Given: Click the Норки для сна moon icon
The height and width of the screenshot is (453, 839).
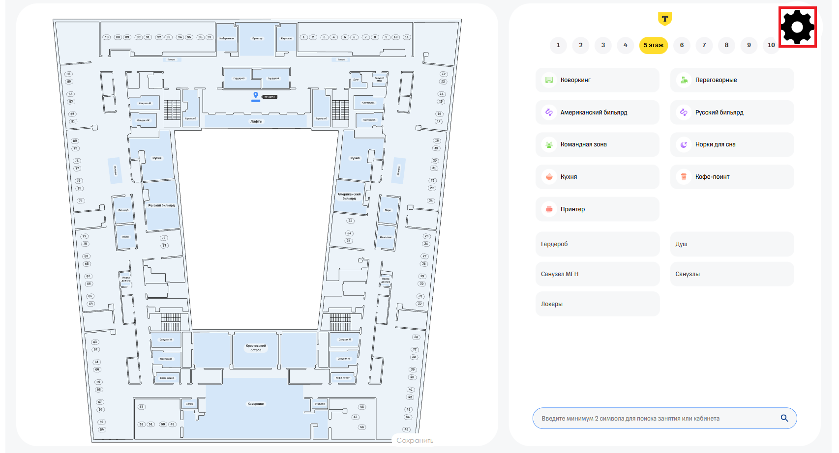Looking at the screenshot, I should [684, 144].
